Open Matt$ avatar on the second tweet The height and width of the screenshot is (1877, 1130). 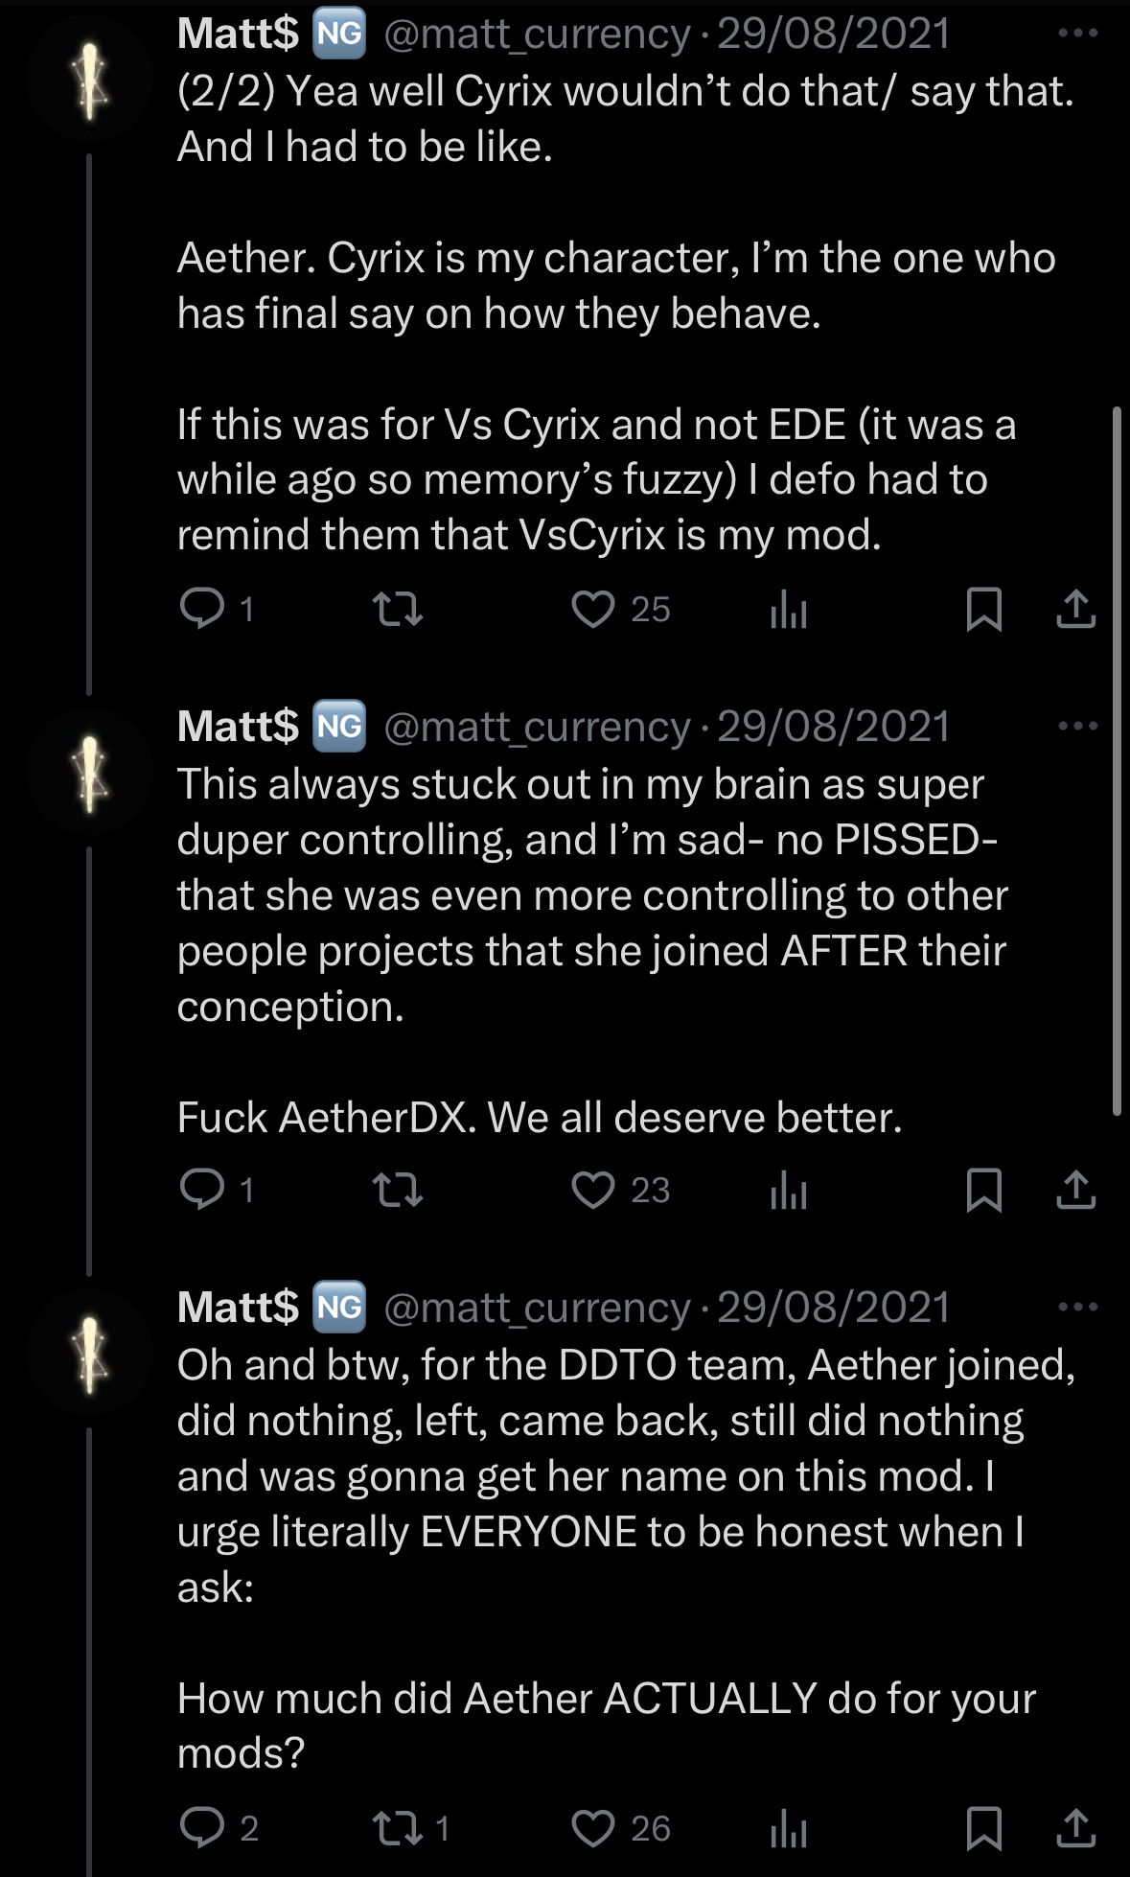90,773
